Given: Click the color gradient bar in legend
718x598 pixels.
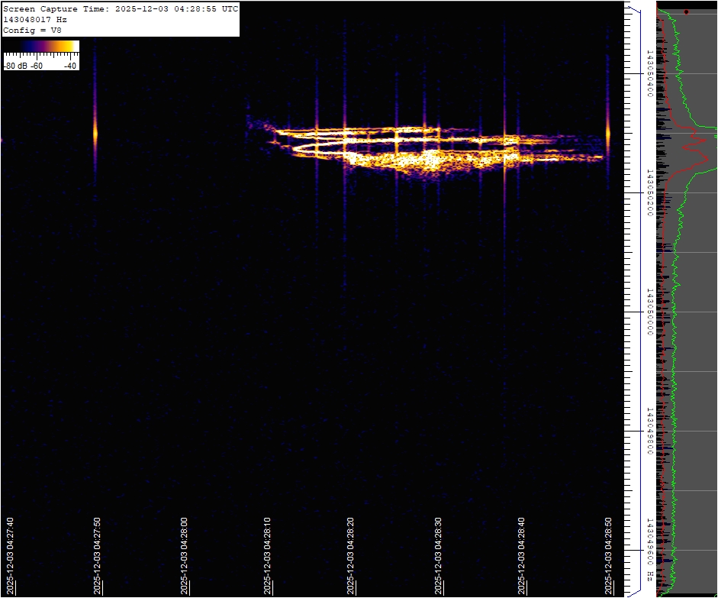Looking at the screenshot, I should (41, 47).
